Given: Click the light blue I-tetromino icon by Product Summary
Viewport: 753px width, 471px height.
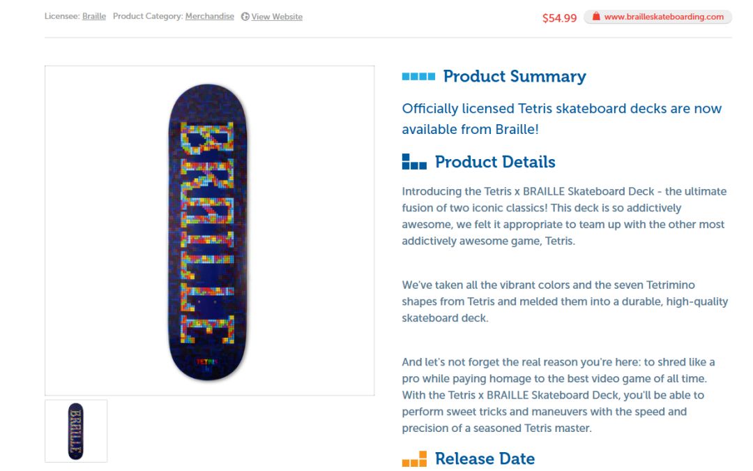Looking at the screenshot, I should point(418,77).
